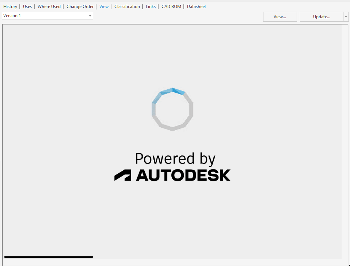This screenshot has height=266, width=350.
Task: Open the Links tab
Action: pos(151,6)
